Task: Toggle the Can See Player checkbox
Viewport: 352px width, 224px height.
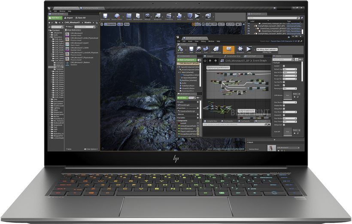Action: click(x=284, y=82)
